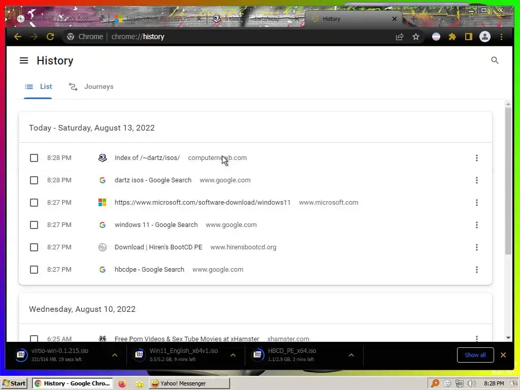Click the scrollbar down arrow
Screen dimensions: 520x390
click(508, 338)
